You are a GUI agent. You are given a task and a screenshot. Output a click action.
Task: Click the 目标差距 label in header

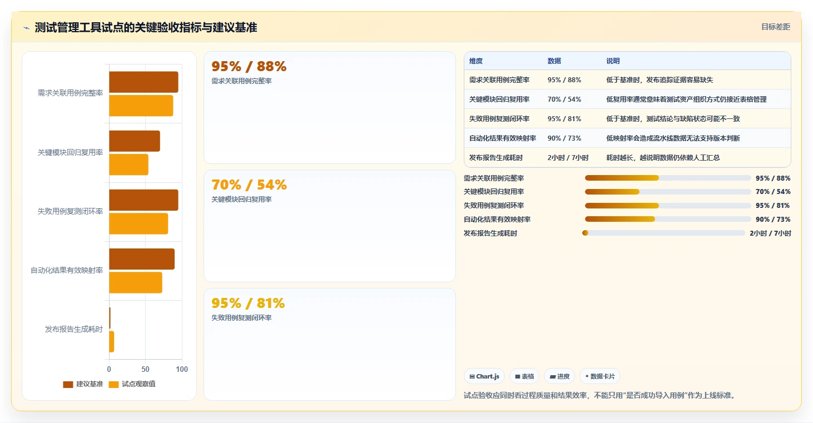(x=775, y=27)
